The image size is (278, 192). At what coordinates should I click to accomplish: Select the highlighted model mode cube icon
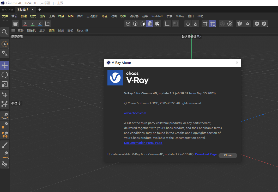point(150,24)
